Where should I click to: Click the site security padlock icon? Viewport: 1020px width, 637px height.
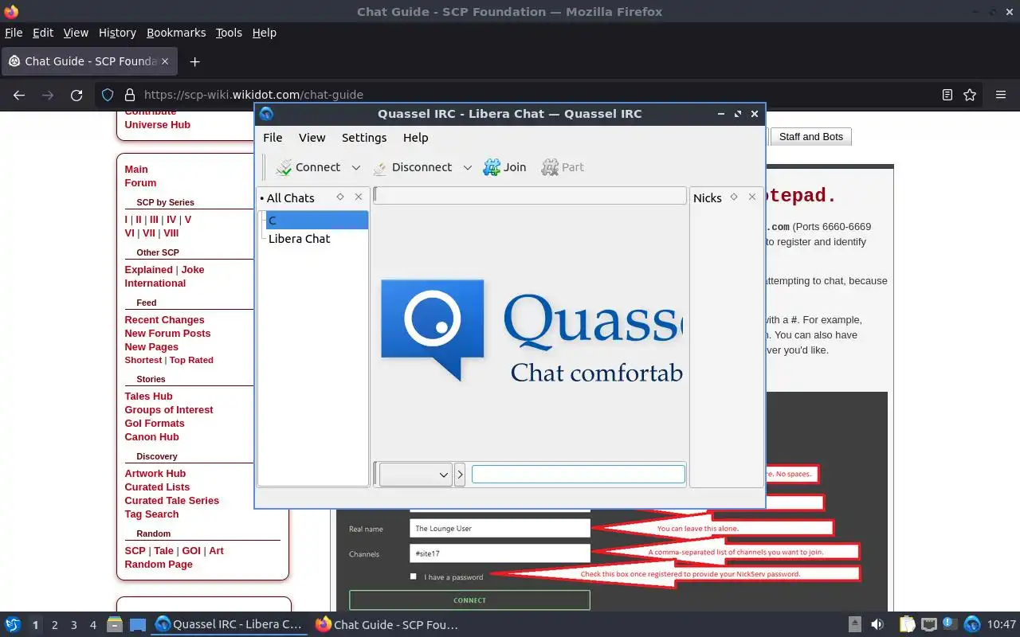pyautogui.click(x=130, y=95)
